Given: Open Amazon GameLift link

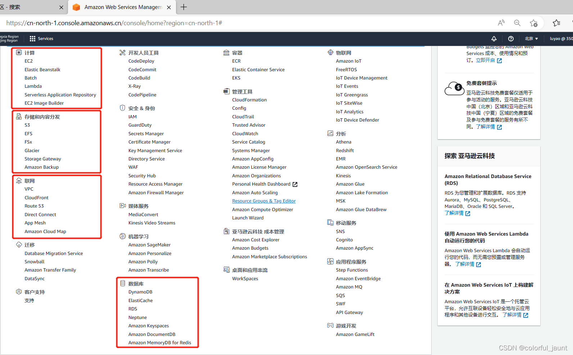Looking at the screenshot, I should [x=355, y=334].
